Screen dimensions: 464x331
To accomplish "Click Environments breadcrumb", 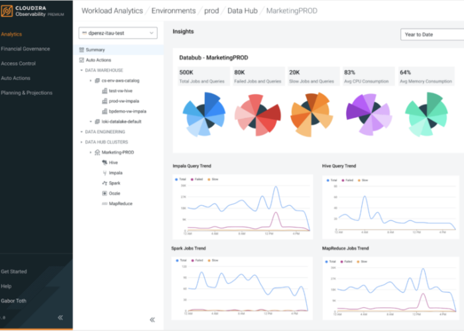I will click(174, 11).
